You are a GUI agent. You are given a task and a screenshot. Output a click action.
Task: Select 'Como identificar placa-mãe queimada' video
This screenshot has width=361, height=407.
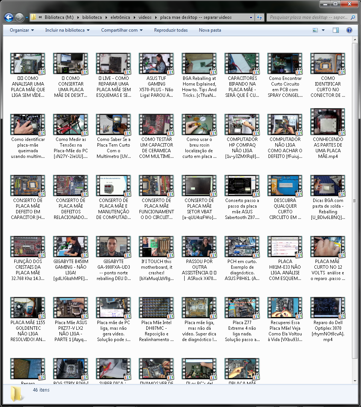point(28,136)
